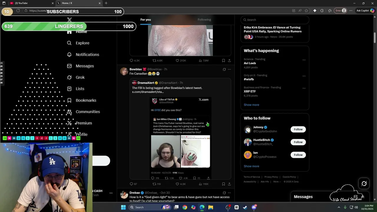377x212 pixels.
Task: Click the taskbar volume icon
Action: (357, 207)
